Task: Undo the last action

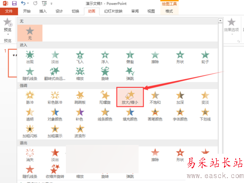Action: (23, 3)
